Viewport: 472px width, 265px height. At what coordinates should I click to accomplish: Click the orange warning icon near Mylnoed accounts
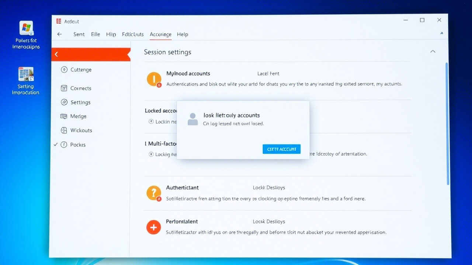(154, 79)
